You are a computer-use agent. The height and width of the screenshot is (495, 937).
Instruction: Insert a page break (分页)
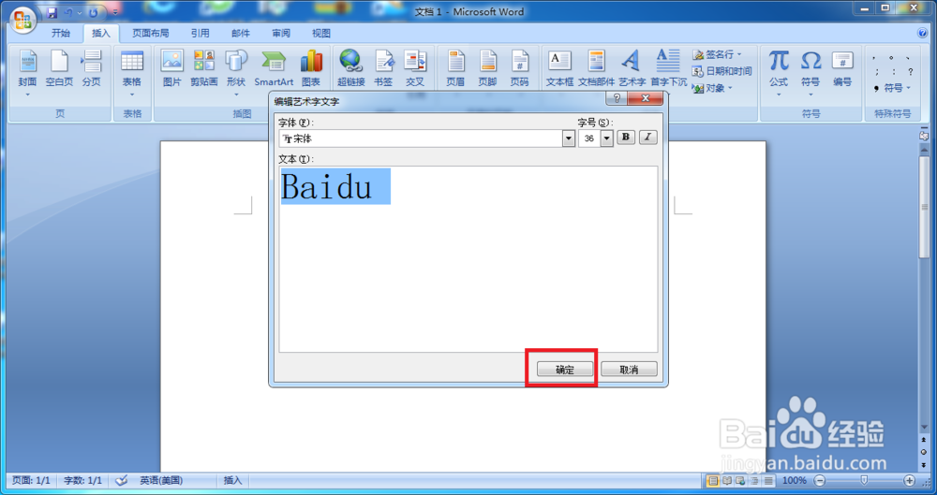tap(92, 68)
